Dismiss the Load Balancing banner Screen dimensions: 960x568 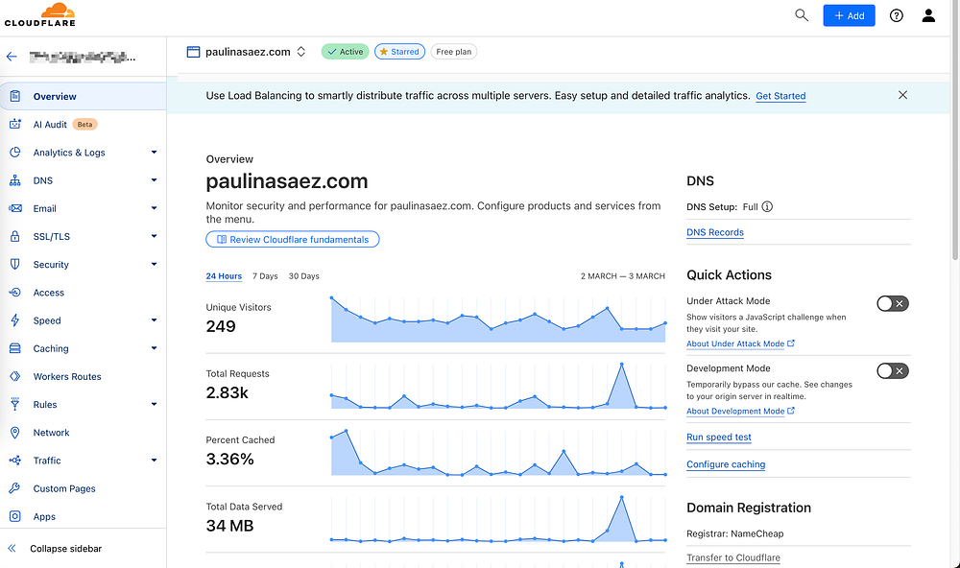902,95
